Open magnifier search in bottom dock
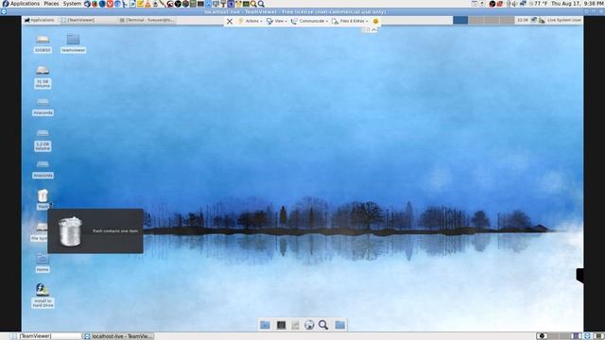Screen dimensions: 605x340 (323, 325)
